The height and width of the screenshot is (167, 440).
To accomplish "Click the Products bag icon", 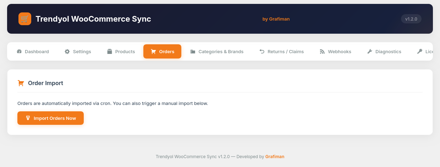I will pos(110,51).
